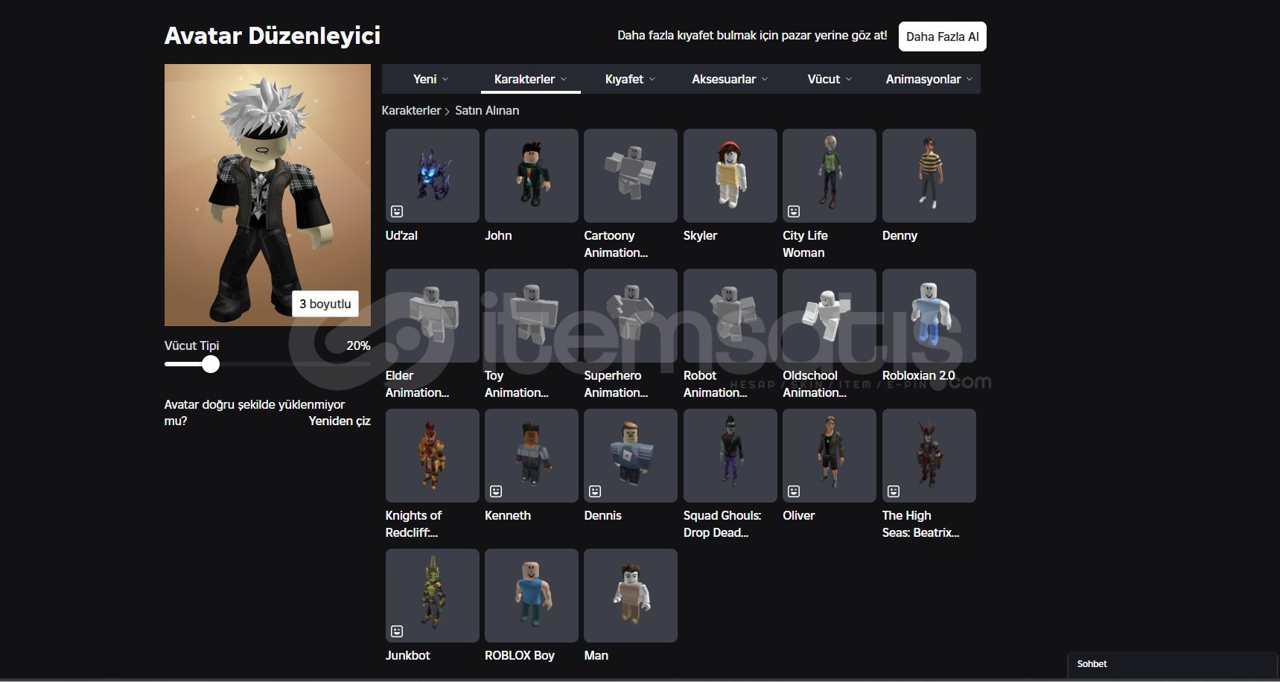Select the Oliver character thumbnail
Image resolution: width=1280 pixels, height=682 pixels.
(x=830, y=456)
